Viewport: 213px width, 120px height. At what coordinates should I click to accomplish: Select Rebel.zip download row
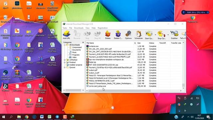(134, 62)
